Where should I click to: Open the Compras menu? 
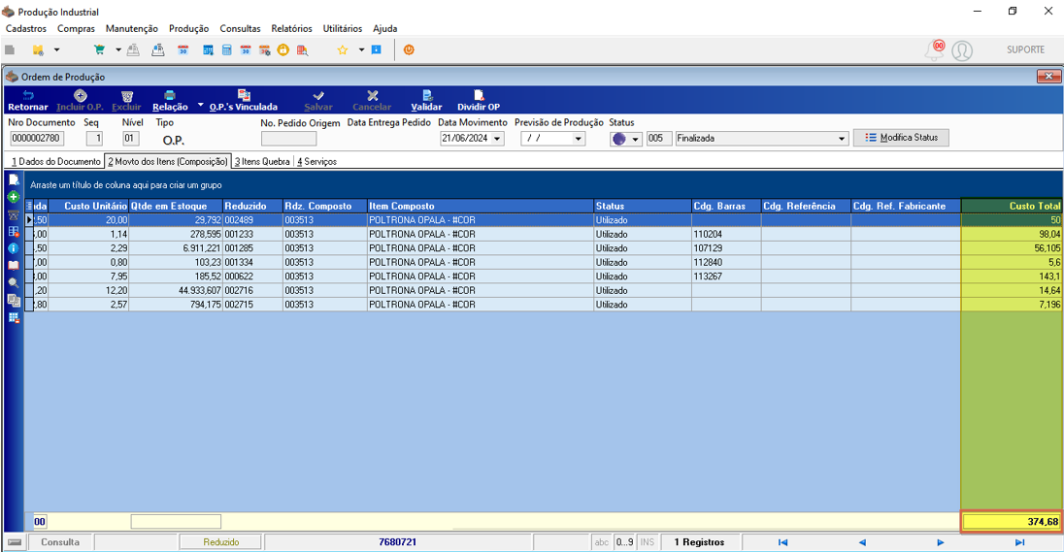pyautogui.click(x=76, y=28)
